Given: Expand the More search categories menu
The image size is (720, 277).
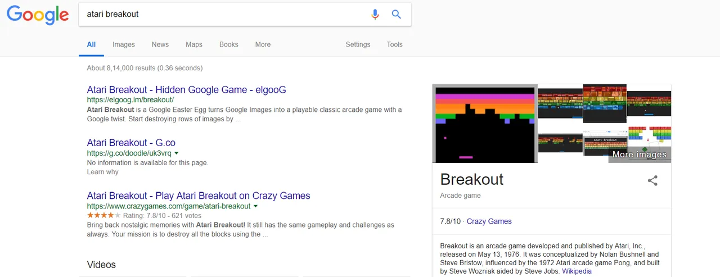Looking at the screenshot, I should point(263,44).
